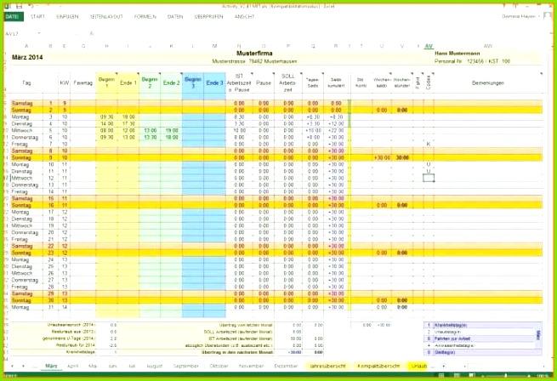Switch to Page Break preview in status bar
The height and width of the screenshot is (381, 557).
[472, 375]
